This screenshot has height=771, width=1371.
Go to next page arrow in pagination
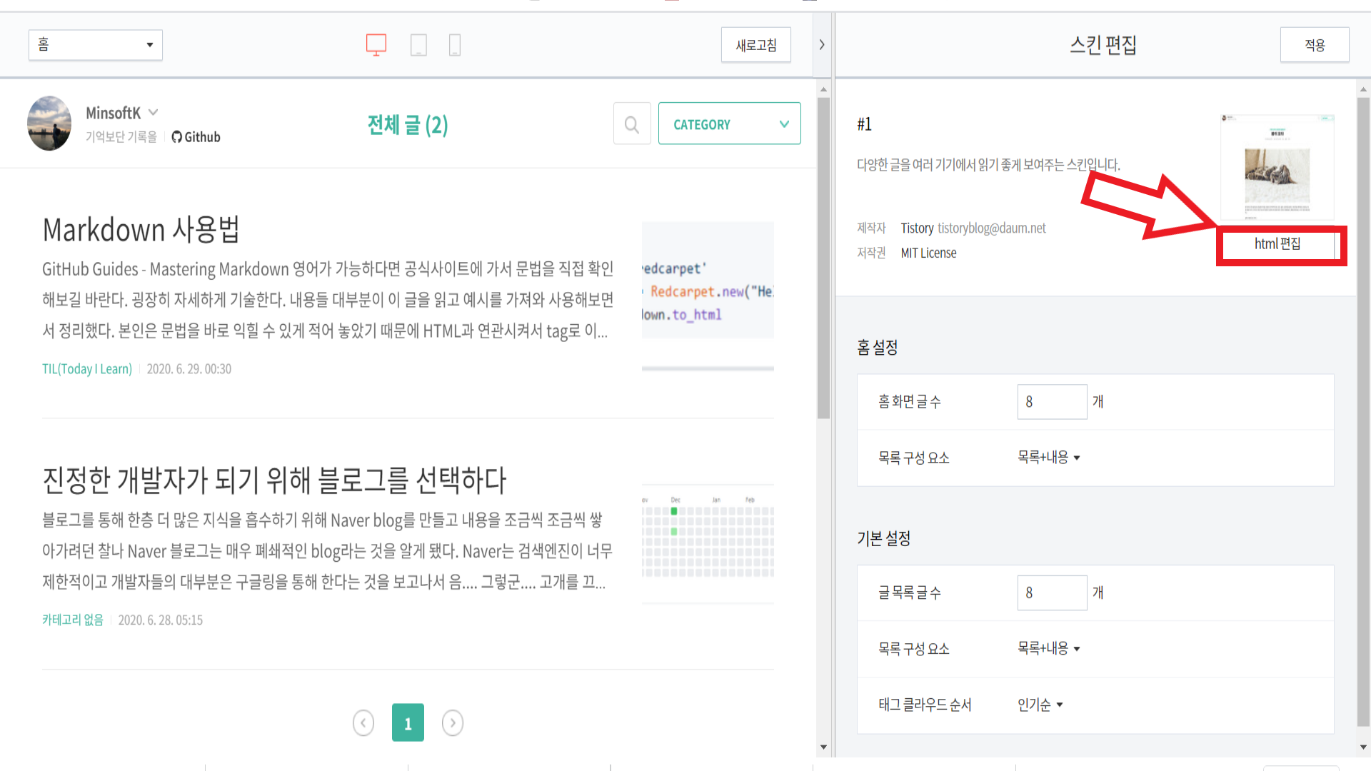point(452,722)
